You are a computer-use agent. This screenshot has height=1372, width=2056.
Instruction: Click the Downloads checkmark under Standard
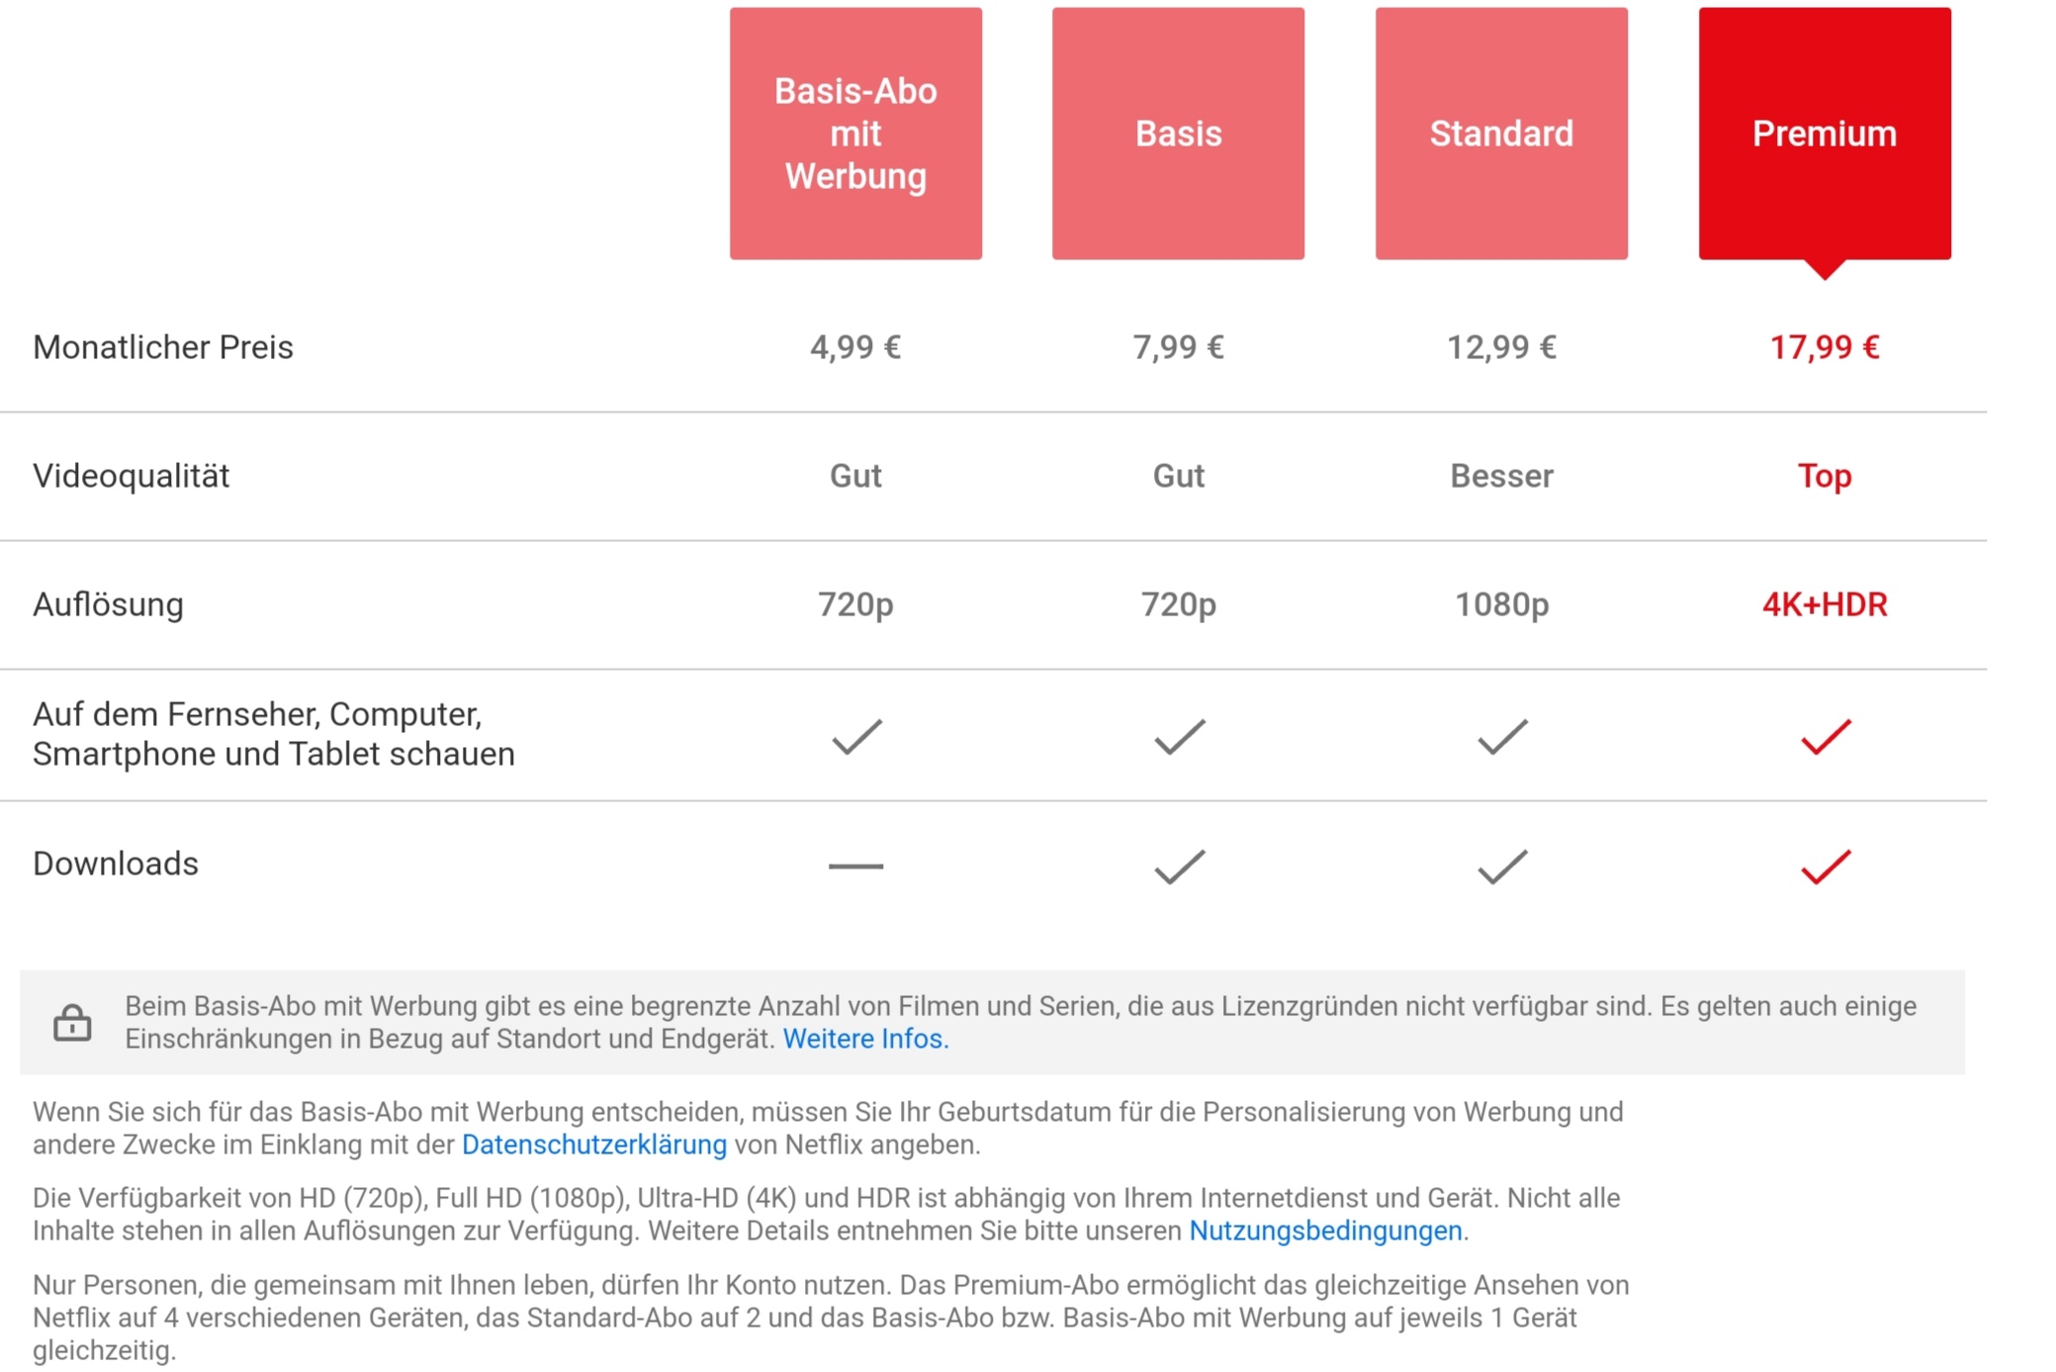pyautogui.click(x=1502, y=867)
